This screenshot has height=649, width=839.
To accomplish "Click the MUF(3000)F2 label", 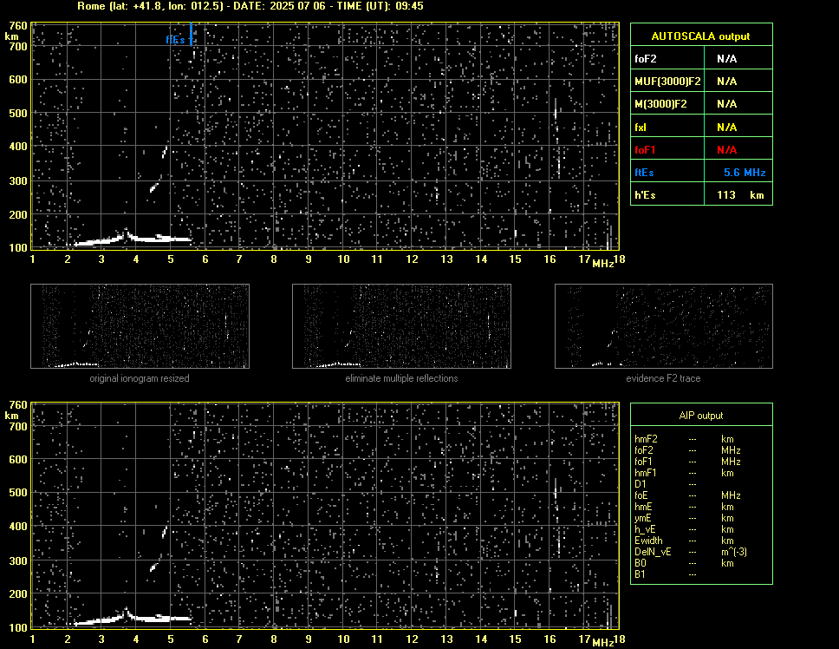I will click(667, 82).
